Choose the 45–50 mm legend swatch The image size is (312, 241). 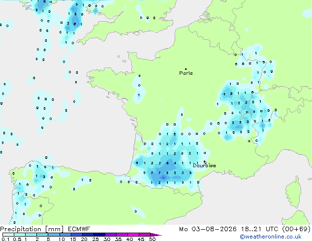coord(145,235)
